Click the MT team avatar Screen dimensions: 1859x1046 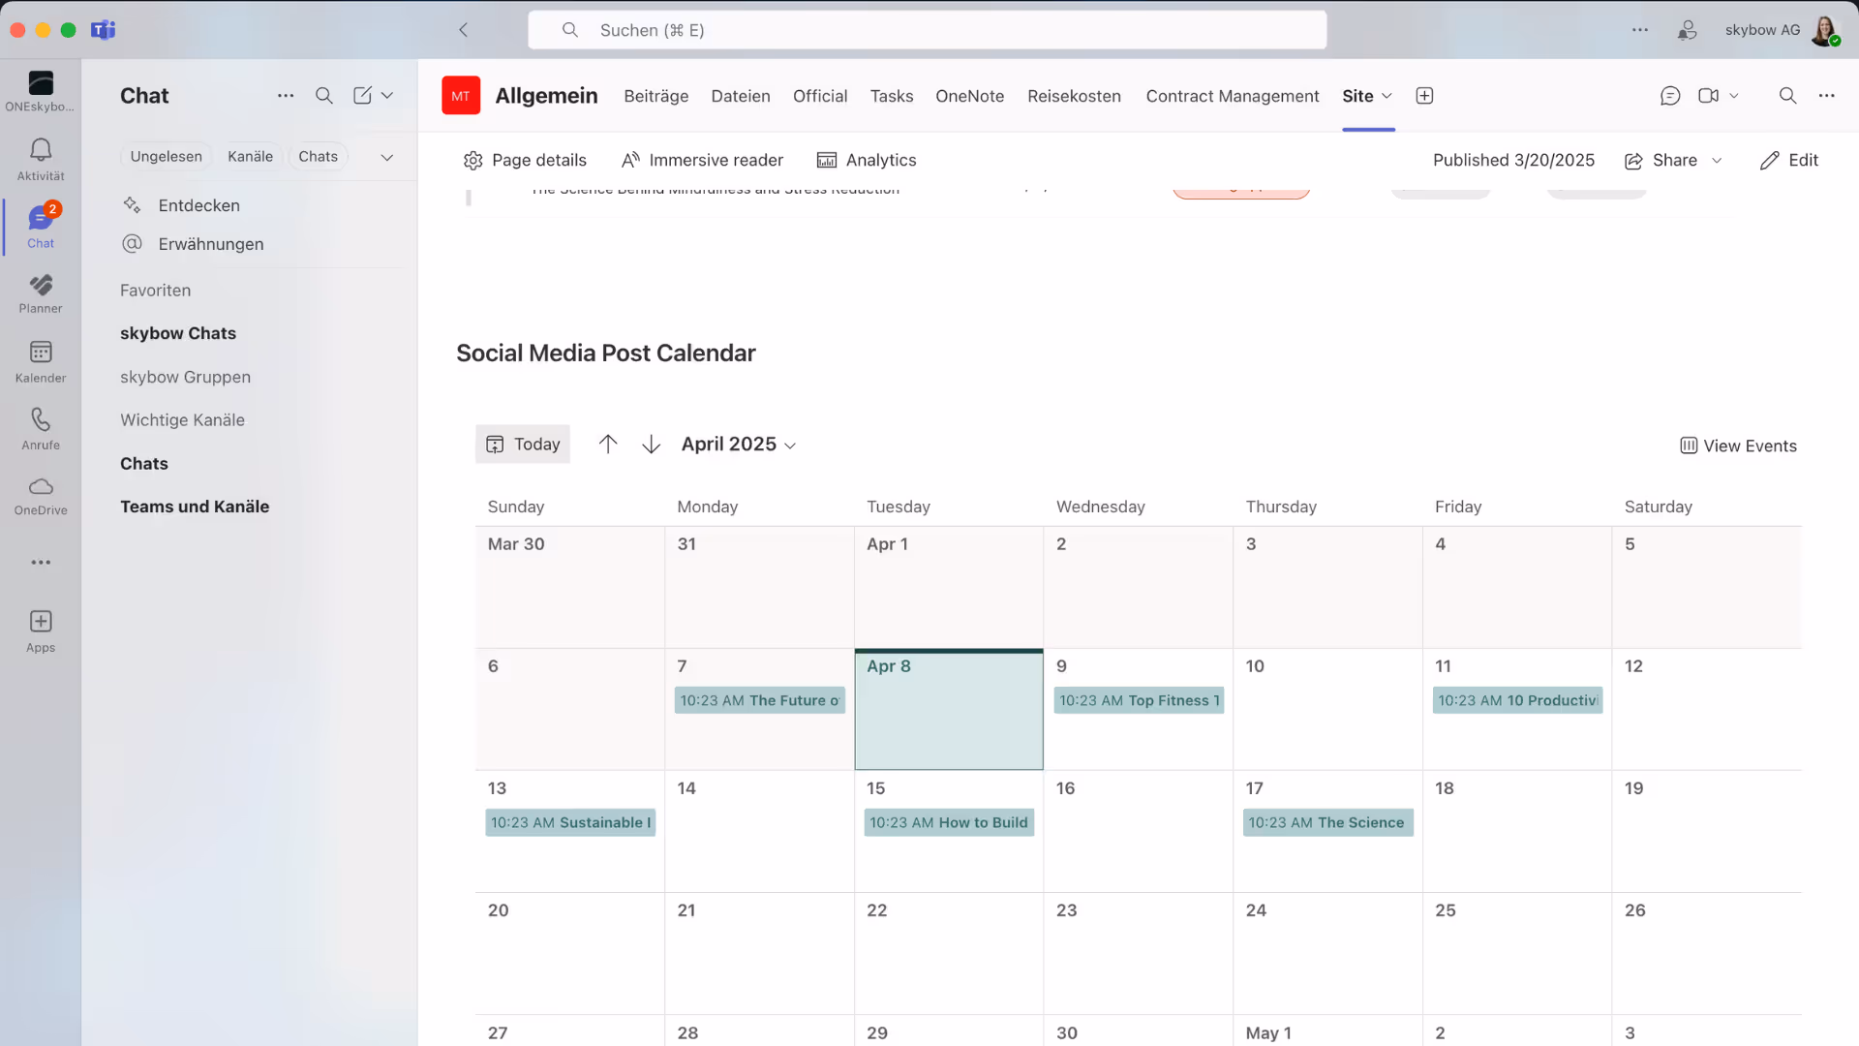pyautogui.click(x=461, y=95)
